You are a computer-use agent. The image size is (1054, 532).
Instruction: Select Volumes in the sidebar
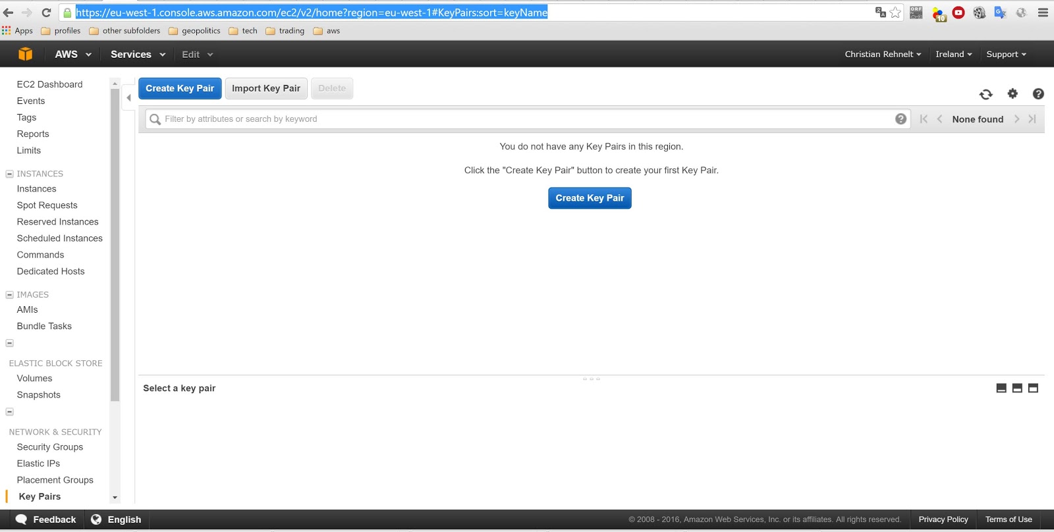tap(34, 379)
